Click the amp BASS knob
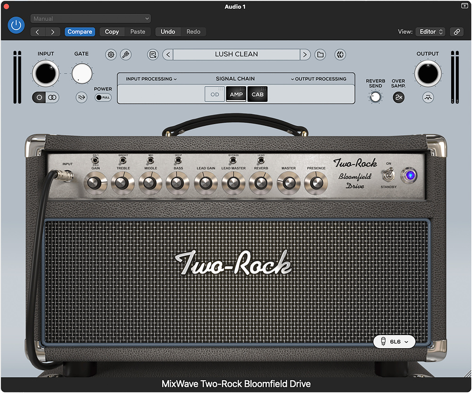The image size is (472, 393). 177,183
